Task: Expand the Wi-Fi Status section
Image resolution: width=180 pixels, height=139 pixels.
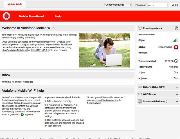Action: click(177, 94)
